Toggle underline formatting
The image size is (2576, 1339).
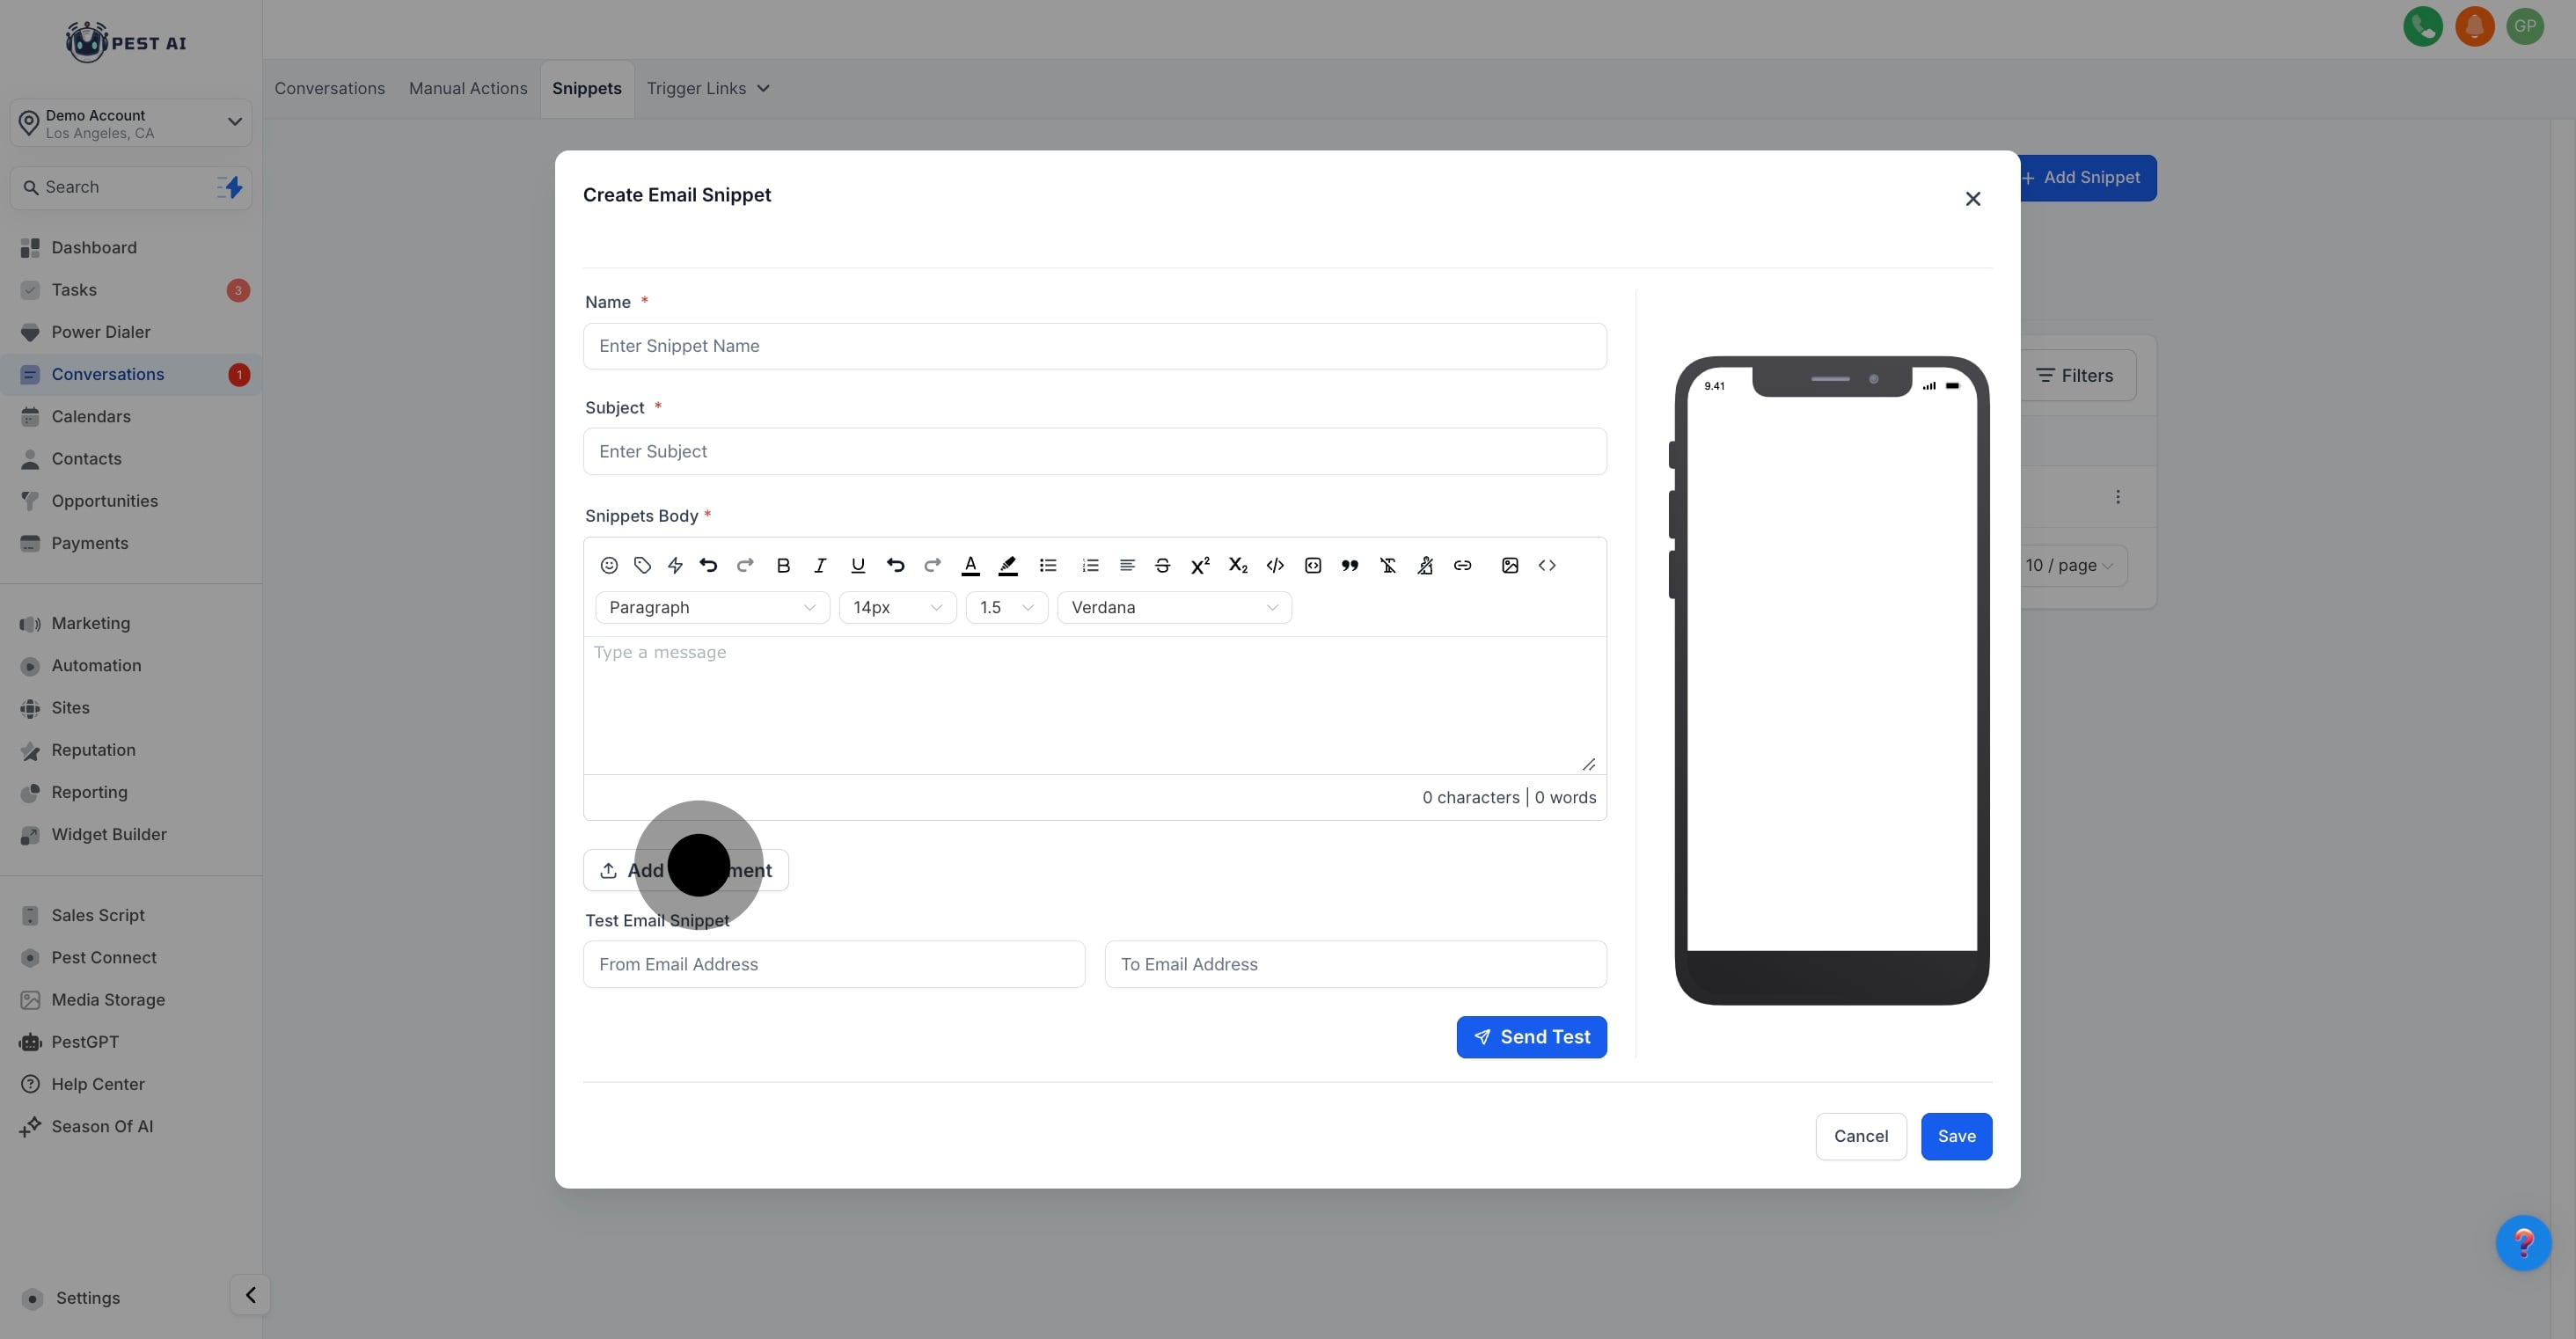[x=857, y=565]
